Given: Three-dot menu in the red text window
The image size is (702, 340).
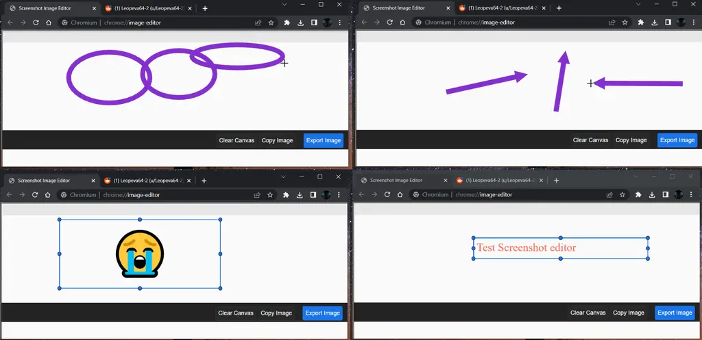Looking at the screenshot, I should pos(691,195).
